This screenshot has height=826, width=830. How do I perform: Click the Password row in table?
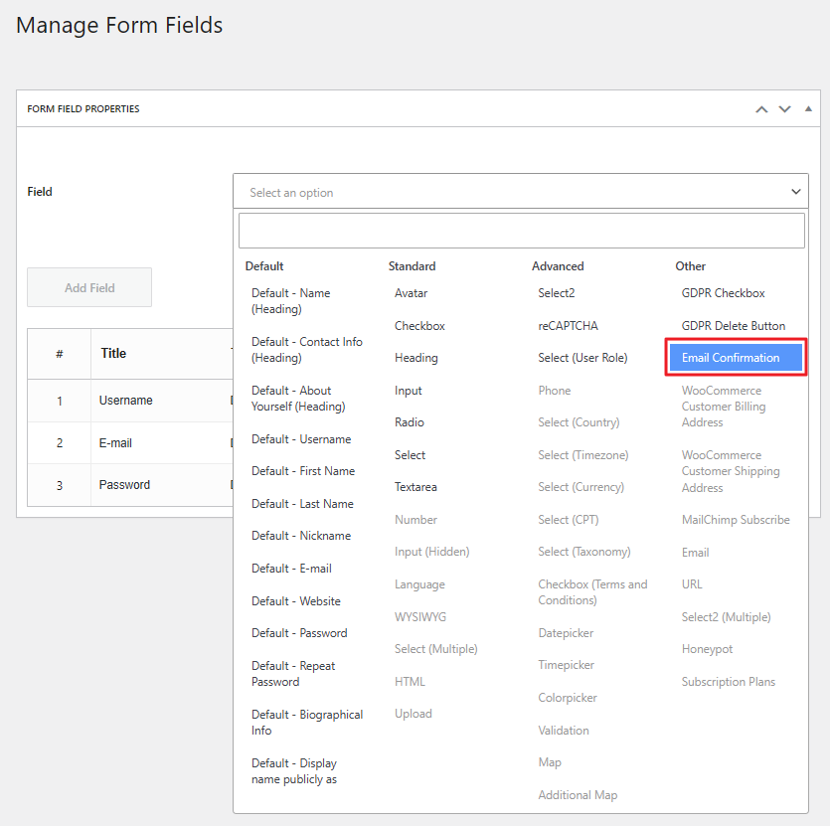[130, 485]
